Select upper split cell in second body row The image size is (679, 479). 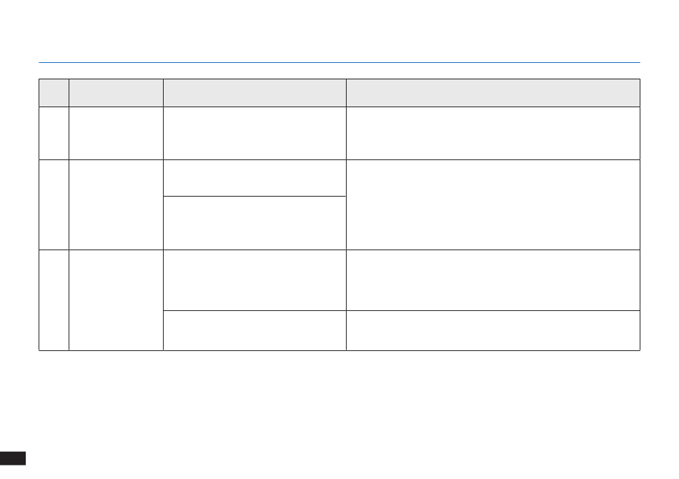pos(254,178)
